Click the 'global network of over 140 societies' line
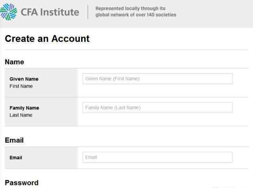253x188 pixels. pyautogui.click(x=136, y=15)
